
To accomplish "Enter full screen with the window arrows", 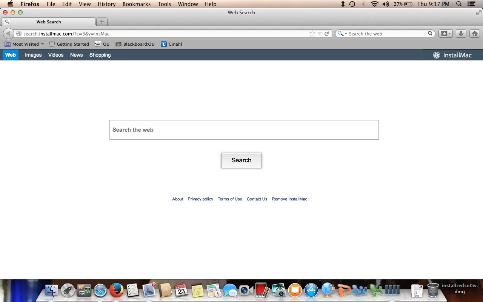I will (478, 12).
